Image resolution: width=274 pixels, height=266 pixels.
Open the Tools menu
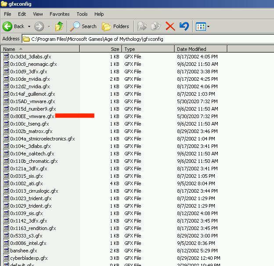coord(82,14)
